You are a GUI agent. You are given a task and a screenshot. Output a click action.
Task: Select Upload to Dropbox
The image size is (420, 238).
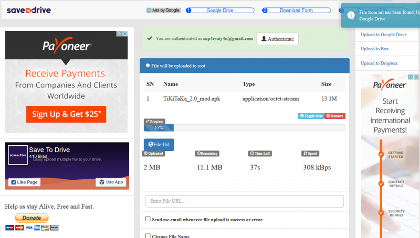pos(379,63)
